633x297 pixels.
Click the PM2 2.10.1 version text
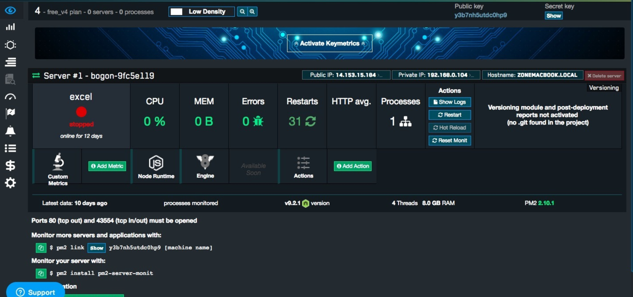coord(539,203)
